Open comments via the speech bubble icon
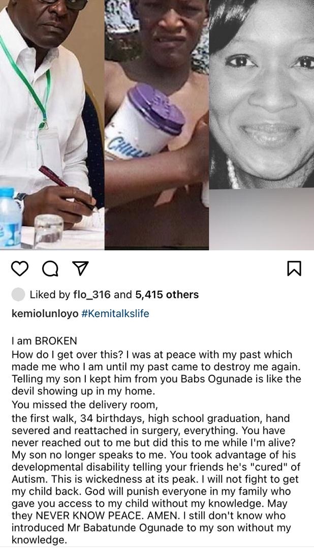Image resolution: width=314 pixels, height=549 pixels. pos(49,268)
